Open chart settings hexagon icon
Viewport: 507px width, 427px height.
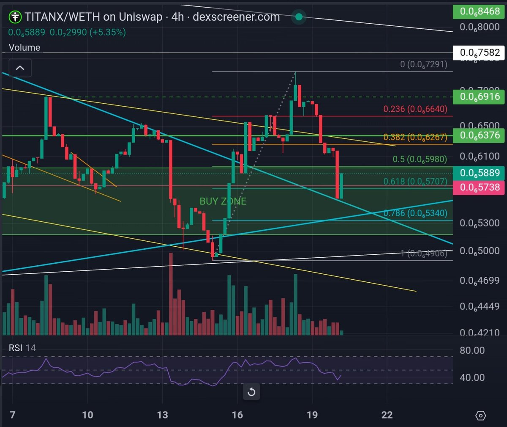481,416
